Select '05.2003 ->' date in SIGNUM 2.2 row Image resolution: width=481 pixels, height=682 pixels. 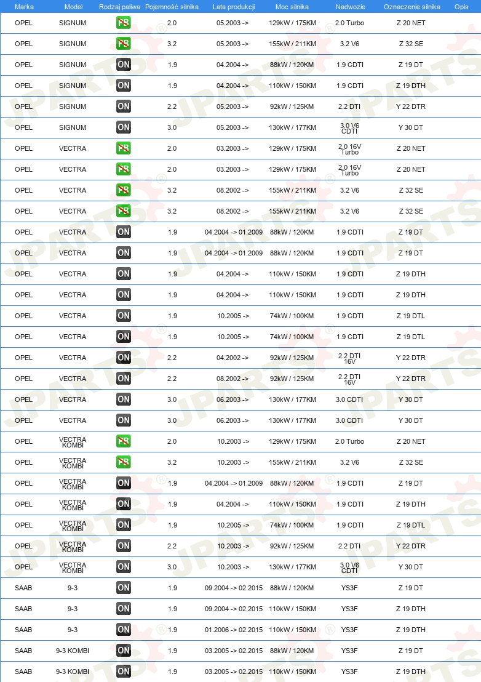pyautogui.click(x=233, y=106)
